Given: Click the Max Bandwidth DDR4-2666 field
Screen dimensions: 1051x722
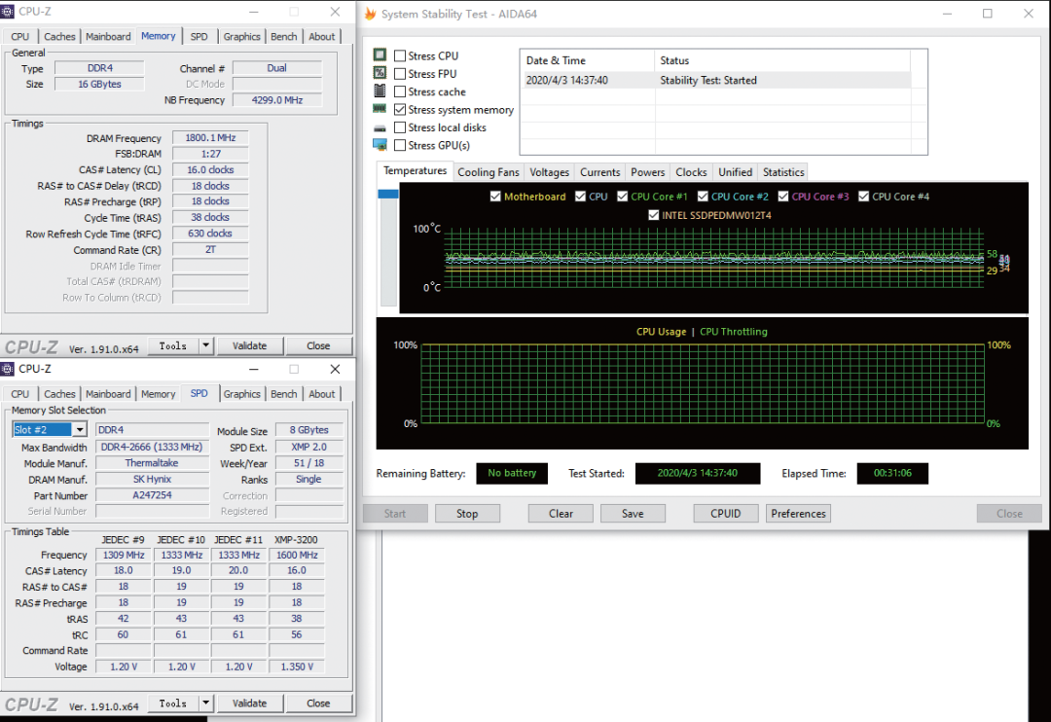Looking at the screenshot, I should (152, 448).
